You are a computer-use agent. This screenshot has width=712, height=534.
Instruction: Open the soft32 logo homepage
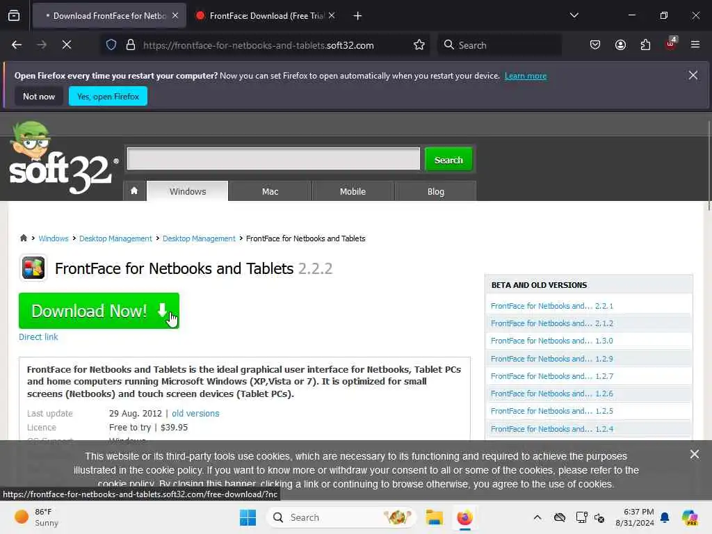pyautogui.click(x=63, y=159)
